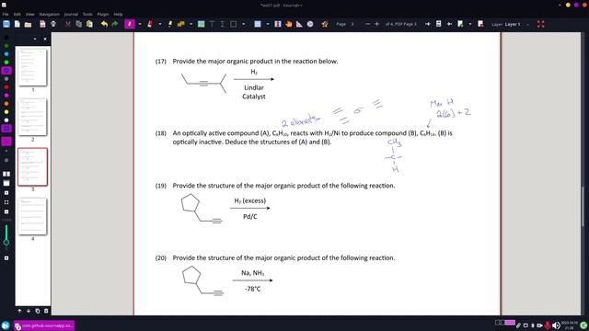Screen dimensions: 589x331
Task: Open selection tool type dropdown
Action: (243, 24)
